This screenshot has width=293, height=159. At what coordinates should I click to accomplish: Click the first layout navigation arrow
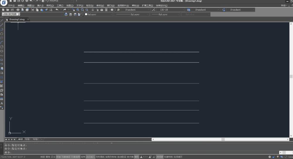[6, 139]
